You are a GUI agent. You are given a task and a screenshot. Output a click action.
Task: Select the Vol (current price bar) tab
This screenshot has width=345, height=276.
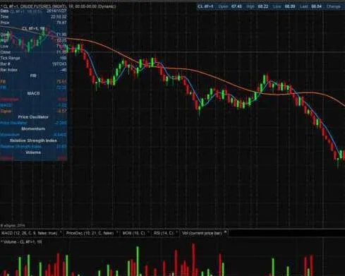click(x=202, y=233)
